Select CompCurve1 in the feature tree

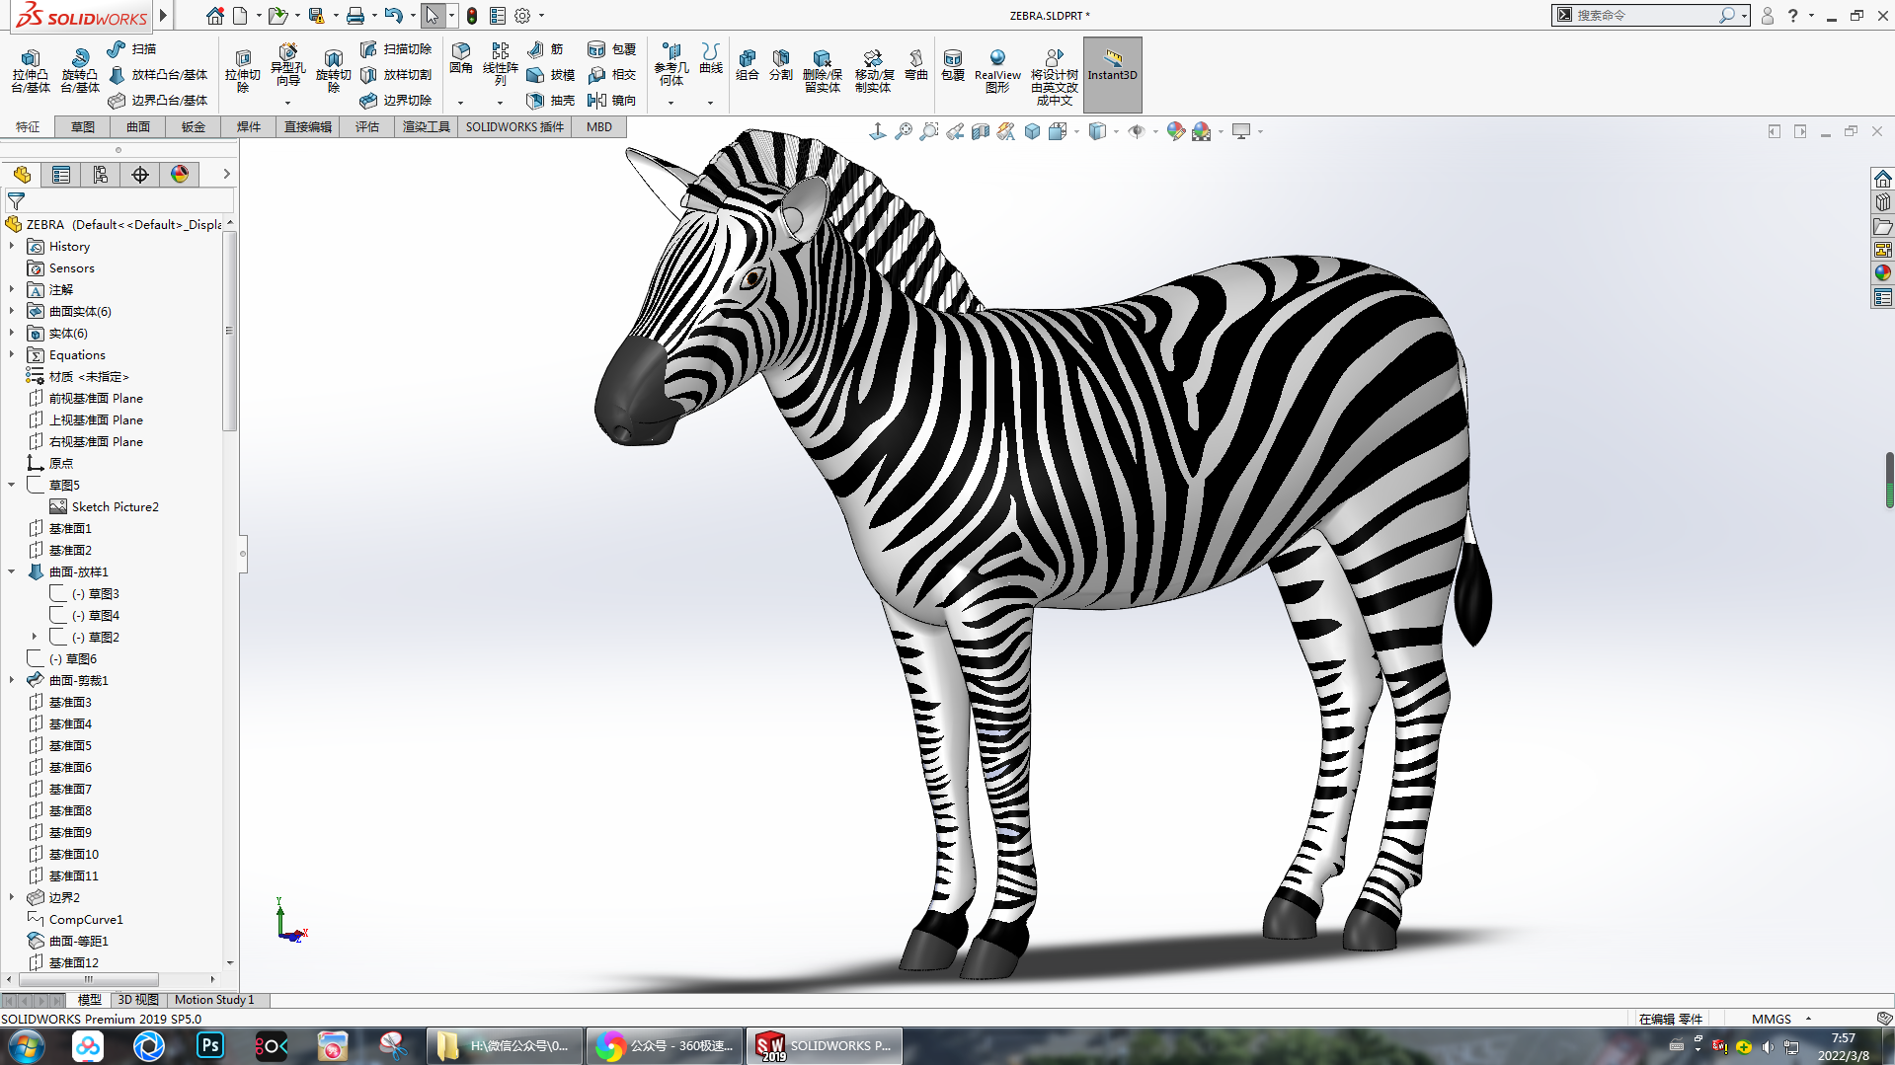pyautogui.click(x=86, y=920)
